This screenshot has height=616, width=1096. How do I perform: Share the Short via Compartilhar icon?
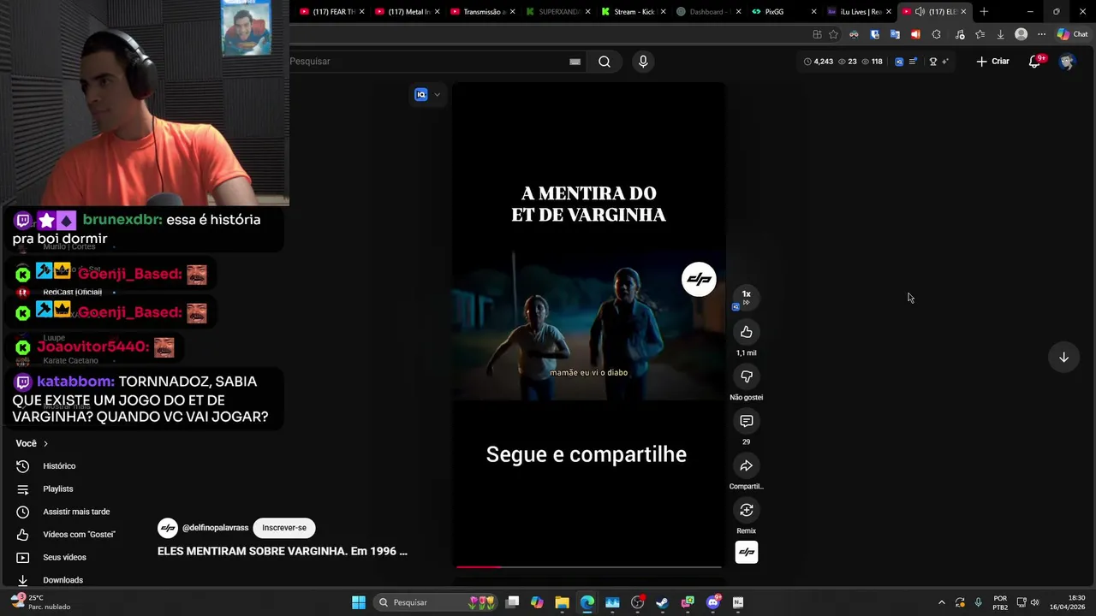tap(746, 465)
